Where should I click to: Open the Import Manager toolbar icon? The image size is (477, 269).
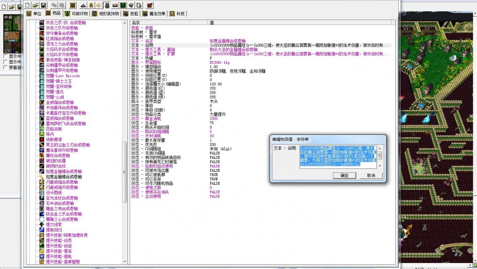coord(139,5)
